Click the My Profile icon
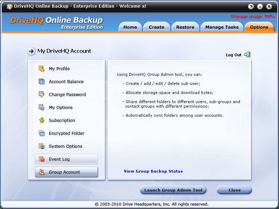 [x=42, y=69]
